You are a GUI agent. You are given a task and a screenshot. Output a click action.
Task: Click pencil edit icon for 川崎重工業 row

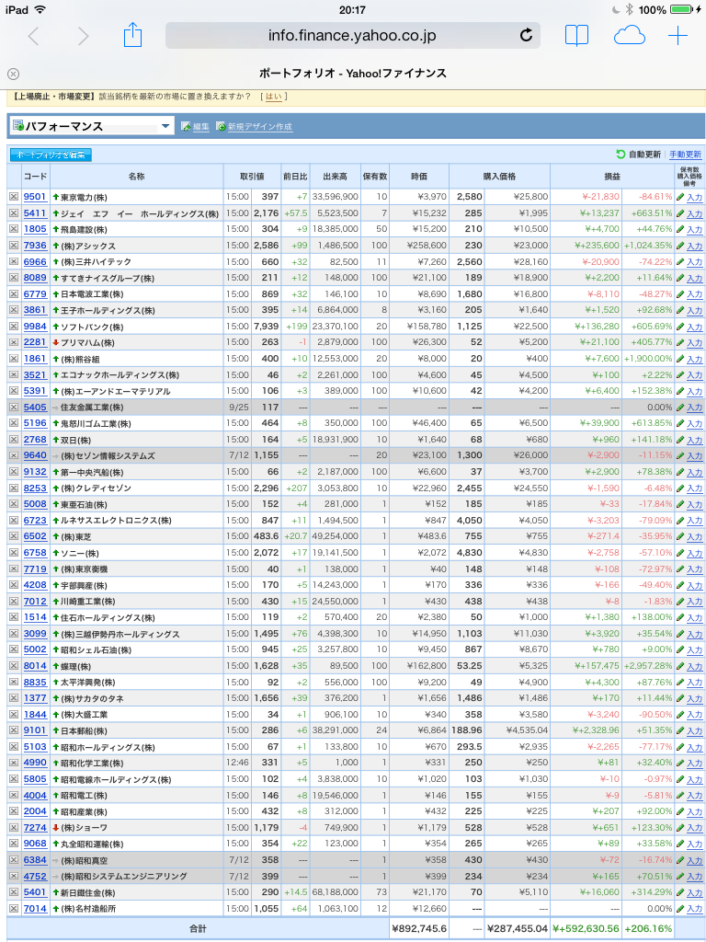pyautogui.click(x=680, y=602)
